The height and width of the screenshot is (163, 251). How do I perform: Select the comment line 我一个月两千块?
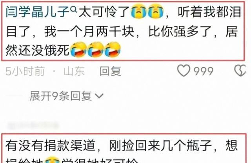coord(89,32)
